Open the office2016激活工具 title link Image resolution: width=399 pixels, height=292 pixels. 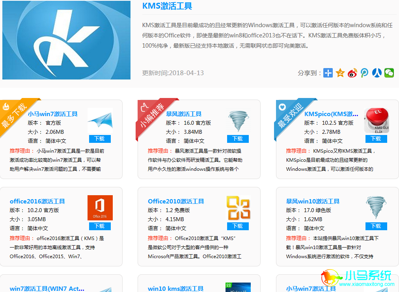(37, 201)
